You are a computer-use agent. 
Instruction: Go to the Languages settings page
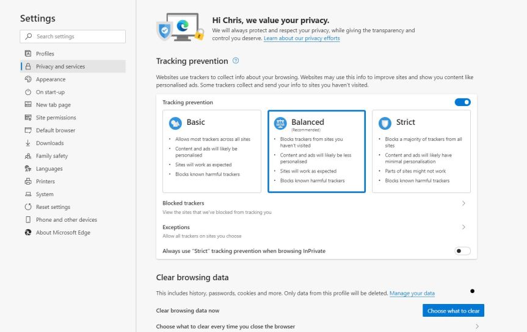(x=49, y=169)
